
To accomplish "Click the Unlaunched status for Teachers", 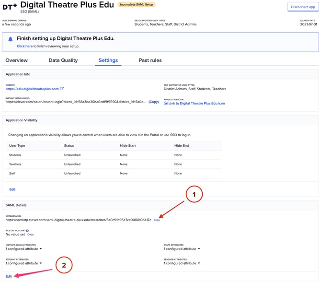I will (72, 164).
